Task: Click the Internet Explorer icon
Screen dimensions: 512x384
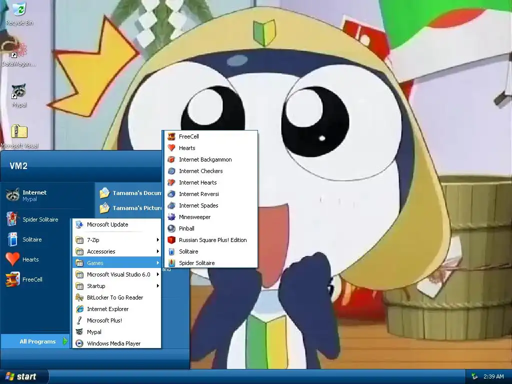Action: (x=79, y=309)
